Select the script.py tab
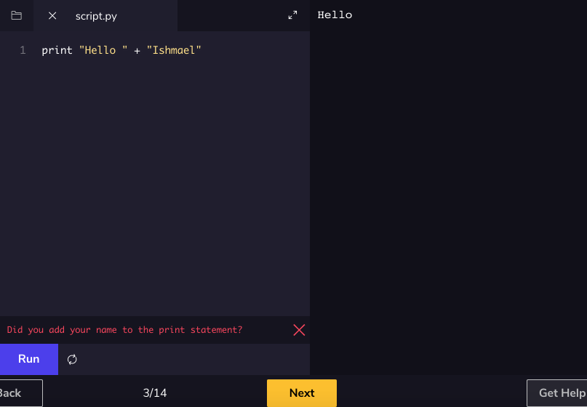The image size is (587, 407). point(96,16)
